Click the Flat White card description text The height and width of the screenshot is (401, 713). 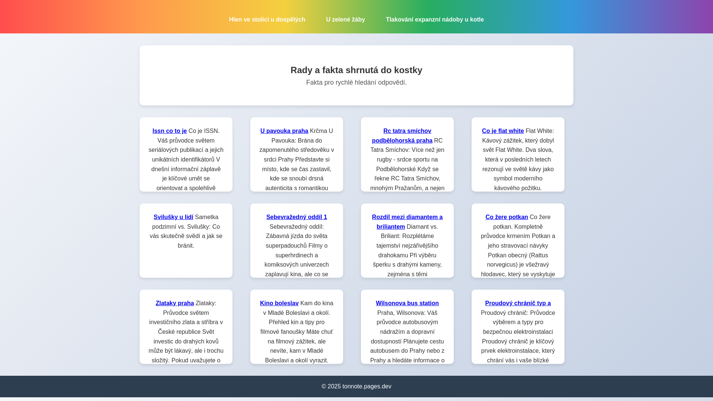click(518, 160)
